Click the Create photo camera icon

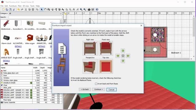(x=89, y=9)
